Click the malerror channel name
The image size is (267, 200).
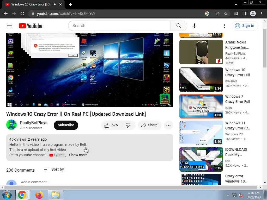231,81
